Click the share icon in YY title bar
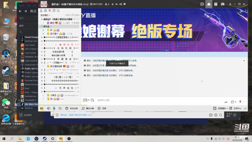Screen dimensions: 252x142 pyautogui.click(x=121, y=4)
